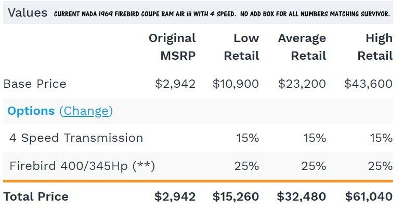Click the $32,480 total average retail
Image resolution: width=404 pixels, height=224 pixels.
[301, 196]
